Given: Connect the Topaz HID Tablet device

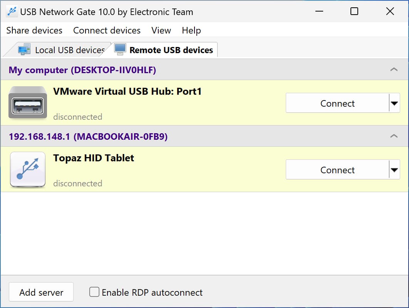Looking at the screenshot, I should (337, 169).
